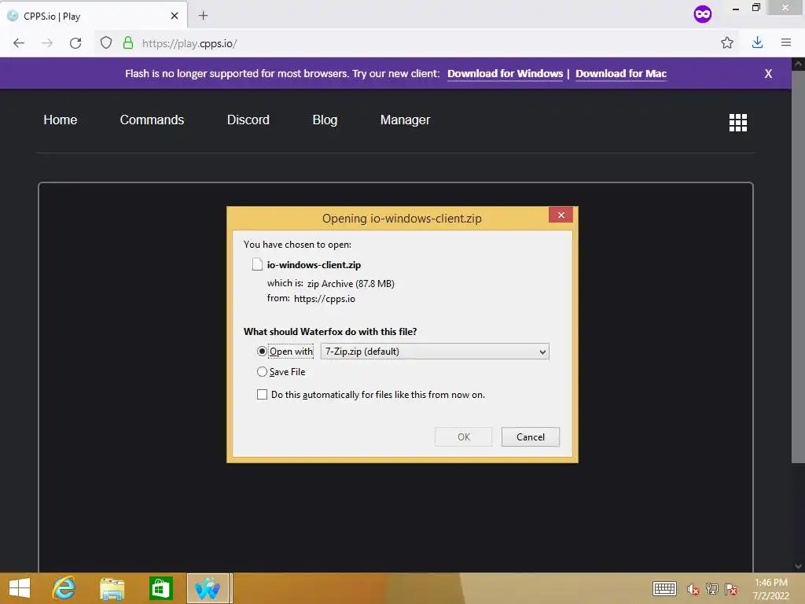Open the site grid apps icon
The width and height of the screenshot is (805, 604).
coord(737,122)
